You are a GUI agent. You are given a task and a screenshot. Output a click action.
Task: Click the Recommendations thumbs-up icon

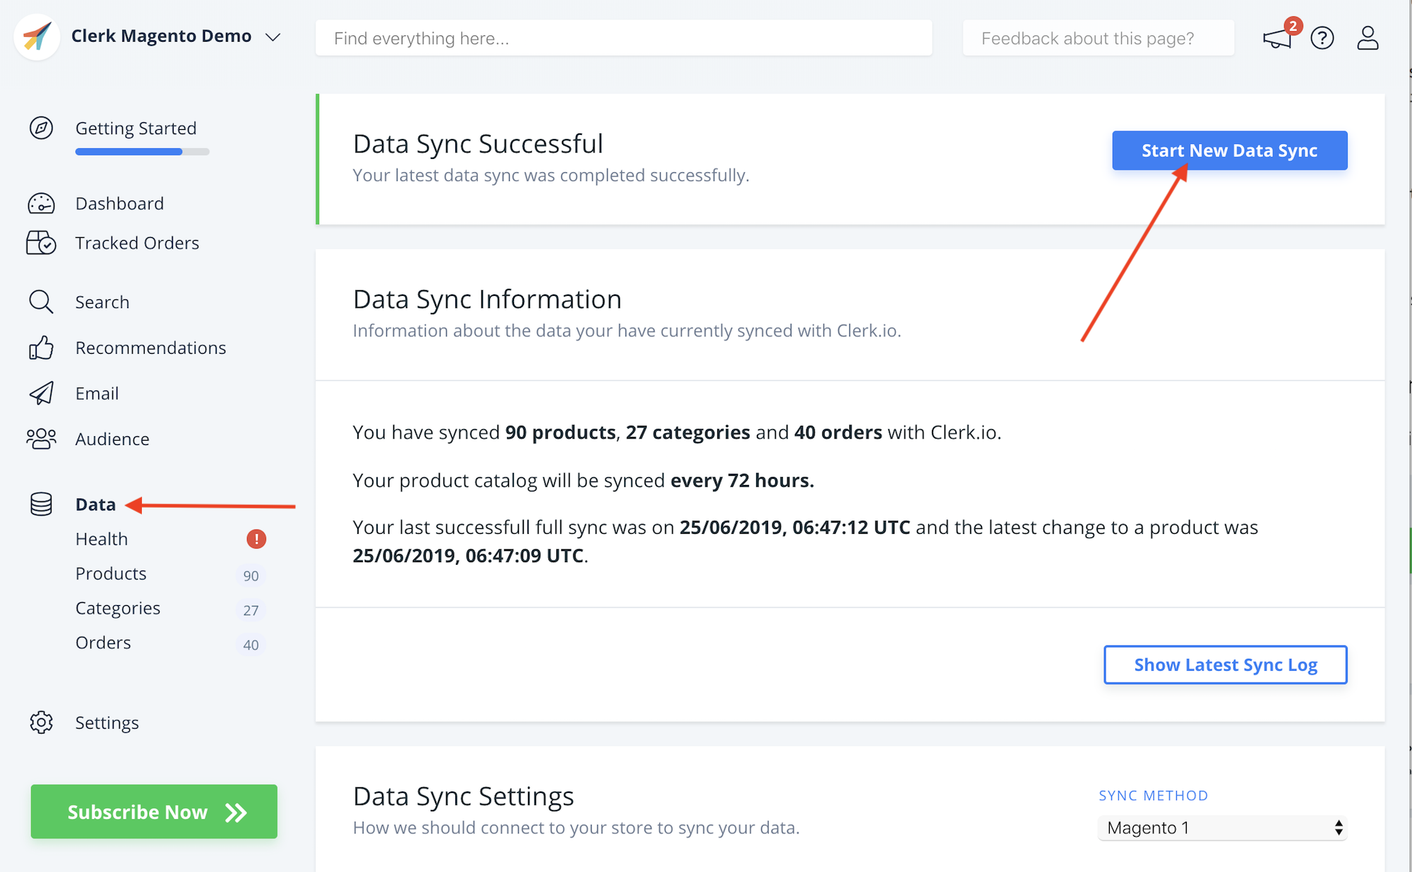[41, 347]
